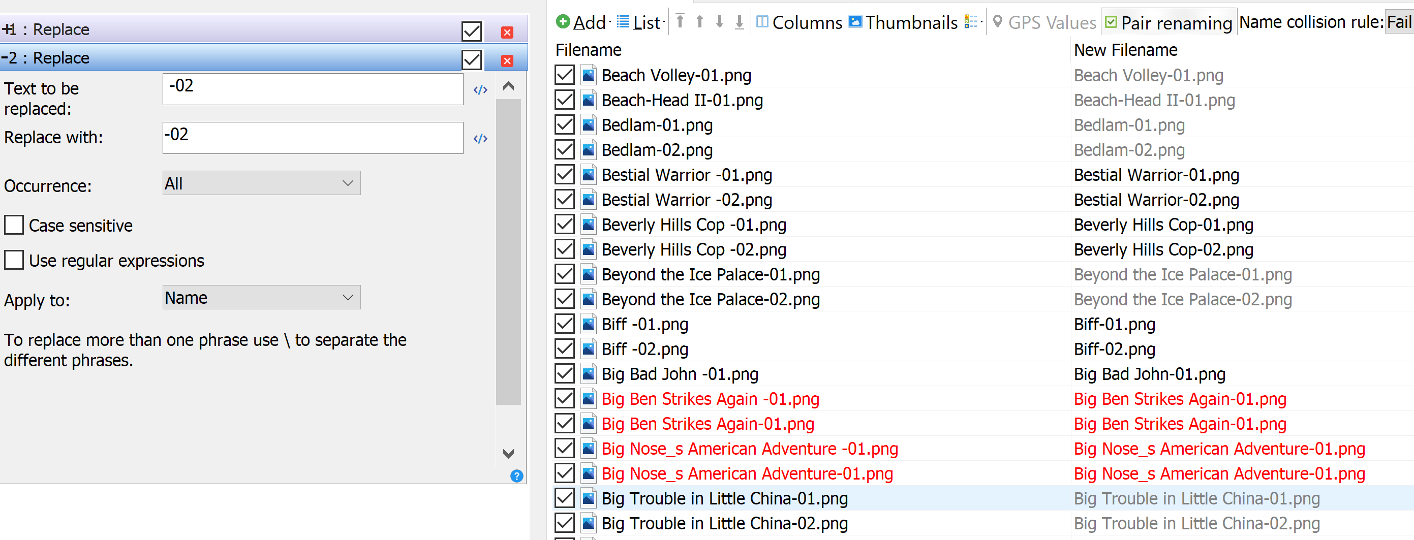Open the List menu button
The height and width of the screenshot is (540, 1414).
click(x=640, y=22)
